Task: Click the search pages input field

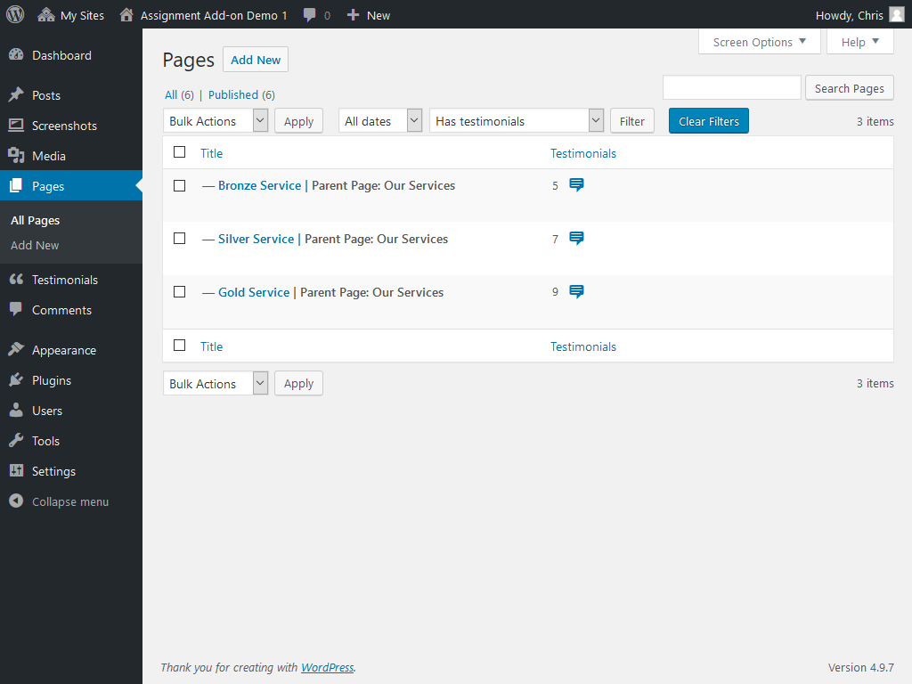Action: [x=732, y=88]
